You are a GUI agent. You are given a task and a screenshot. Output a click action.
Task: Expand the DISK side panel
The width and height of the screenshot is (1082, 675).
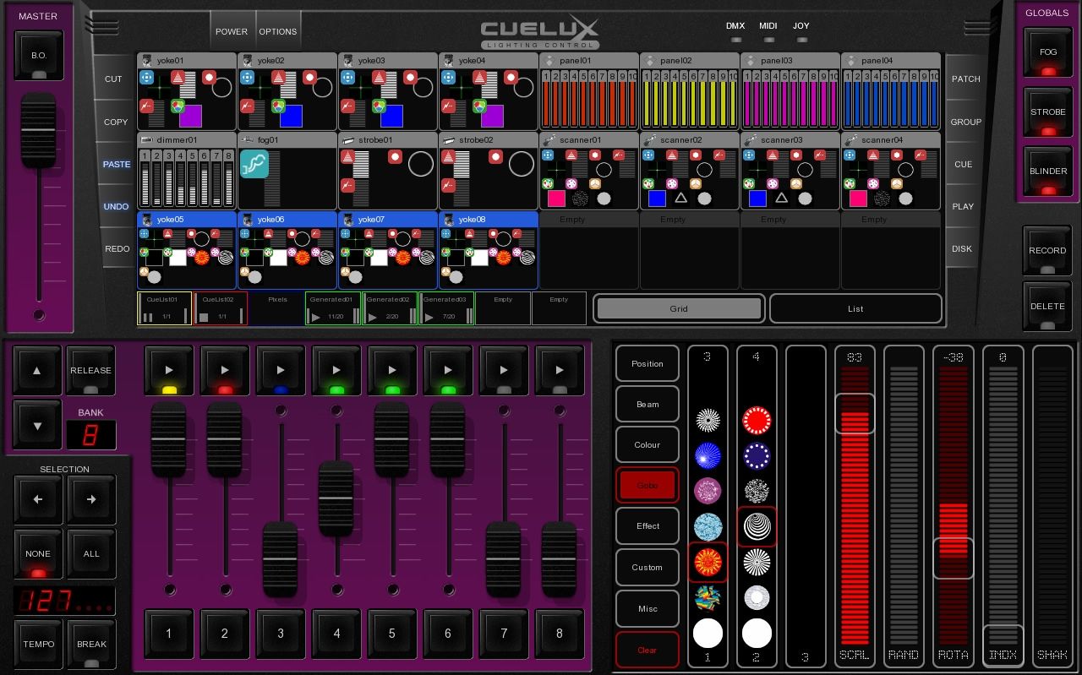[962, 249]
